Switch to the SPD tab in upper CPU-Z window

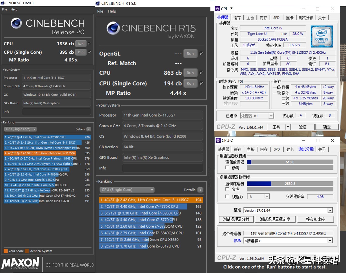coord(276,18)
